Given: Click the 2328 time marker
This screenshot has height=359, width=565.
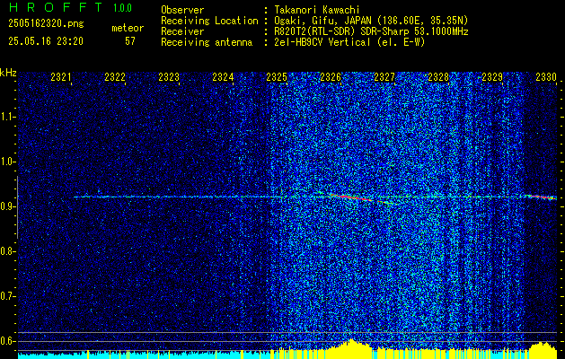Looking at the screenshot, I should coord(438,77).
